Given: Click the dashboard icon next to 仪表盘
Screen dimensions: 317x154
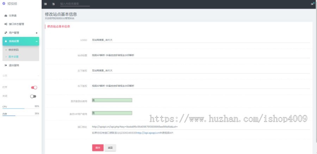Looking at the screenshot, I should [x=6, y=15].
